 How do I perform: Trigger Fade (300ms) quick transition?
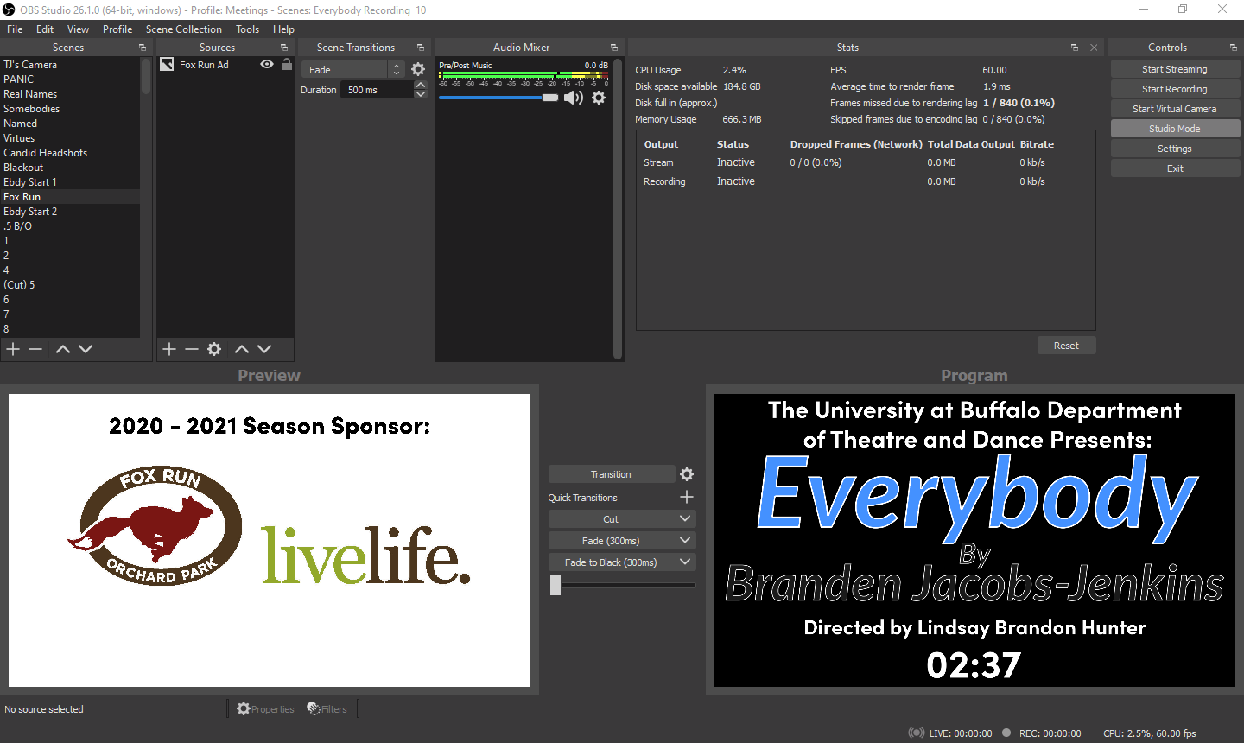611,541
